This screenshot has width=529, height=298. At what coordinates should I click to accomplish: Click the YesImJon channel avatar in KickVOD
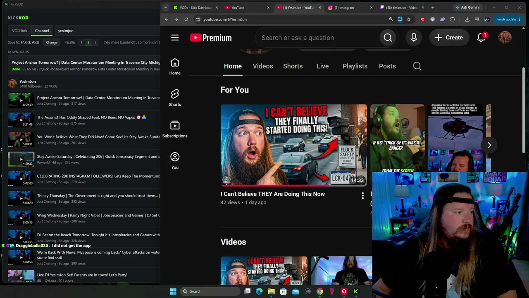[12, 84]
